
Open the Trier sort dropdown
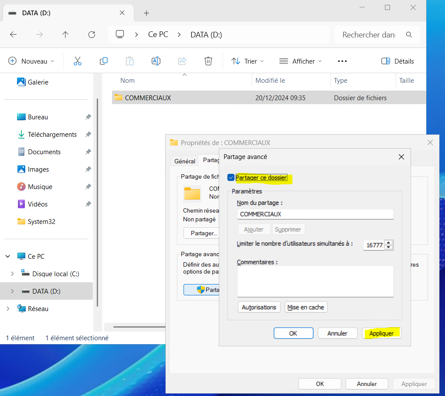pyautogui.click(x=247, y=61)
